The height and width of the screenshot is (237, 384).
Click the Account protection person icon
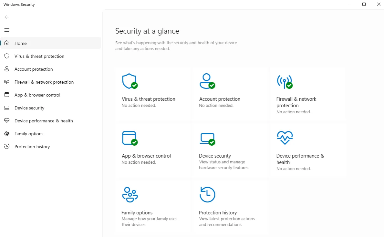(x=207, y=81)
